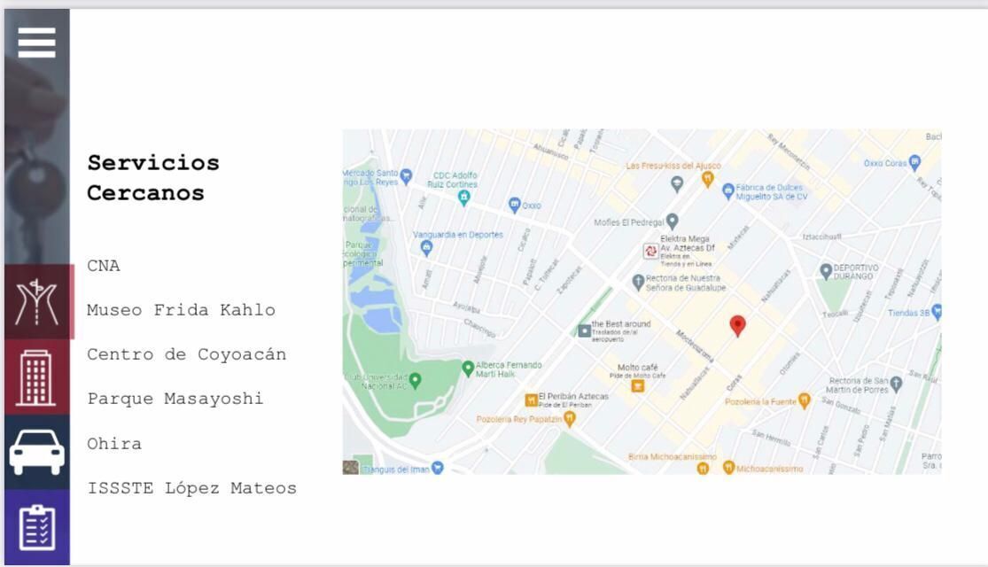
Task: Select the CNA nearby service
Action: (x=104, y=266)
